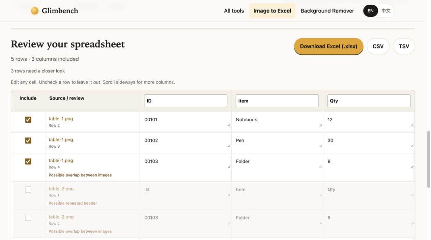This screenshot has height=240, width=431.
Task: Click the greyed Folder cell in table-2.png Row 2
Action: (x=277, y=223)
